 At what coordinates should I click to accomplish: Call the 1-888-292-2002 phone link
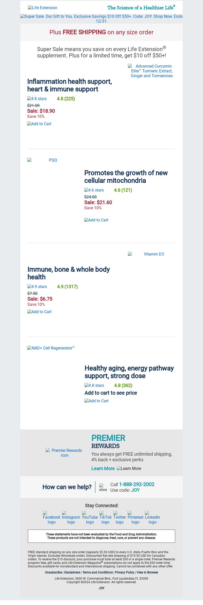[x=137, y=484]
